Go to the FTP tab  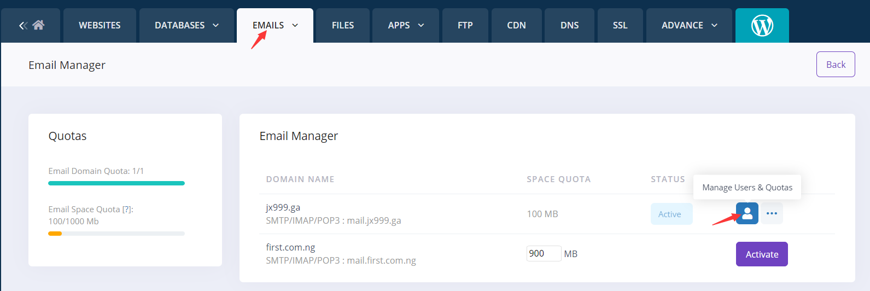tap(465, 25)
